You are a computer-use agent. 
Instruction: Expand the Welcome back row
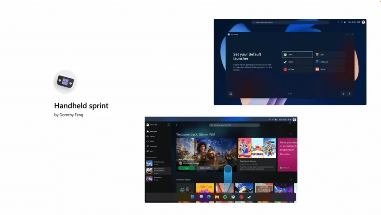(x=291, y=134)
